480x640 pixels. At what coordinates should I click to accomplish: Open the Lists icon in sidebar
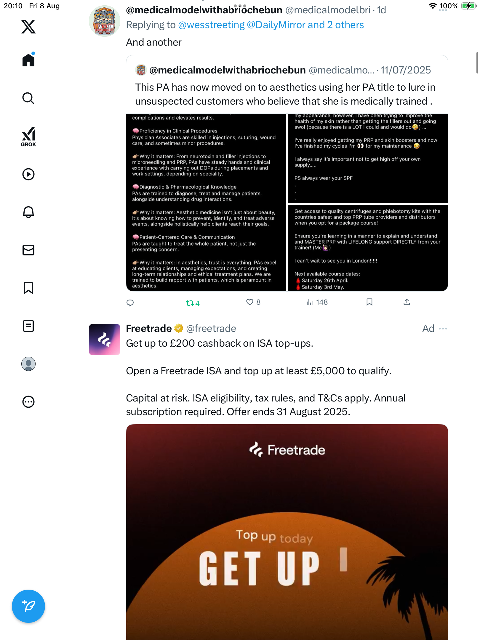click(x=28, y=326)
